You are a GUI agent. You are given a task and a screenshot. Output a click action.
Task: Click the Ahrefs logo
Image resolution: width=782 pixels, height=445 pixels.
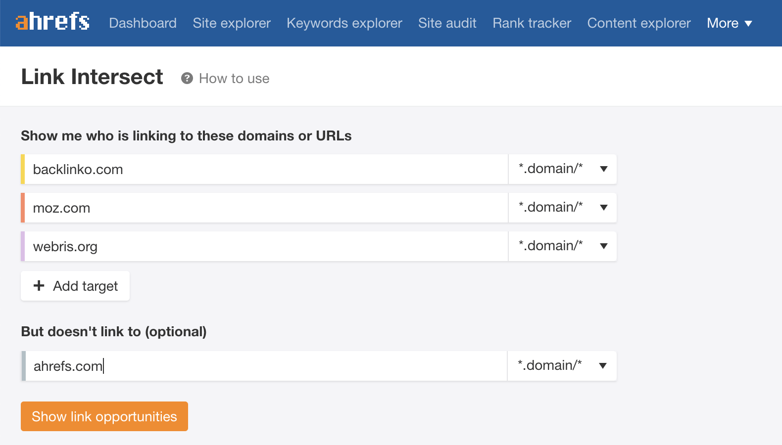click(x=52, y=22)
